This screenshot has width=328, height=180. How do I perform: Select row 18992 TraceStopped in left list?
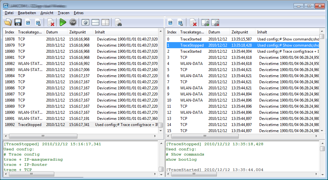30,125
